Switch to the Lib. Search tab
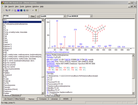 [8, 99]
